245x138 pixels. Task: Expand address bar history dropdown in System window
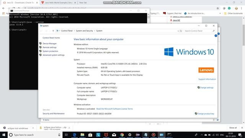click(178, 31)
